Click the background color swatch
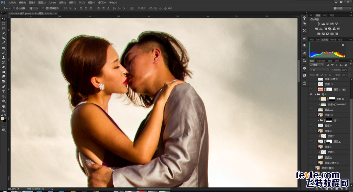The height and width of the screenshot is (192, 353). tap(5, 121)
